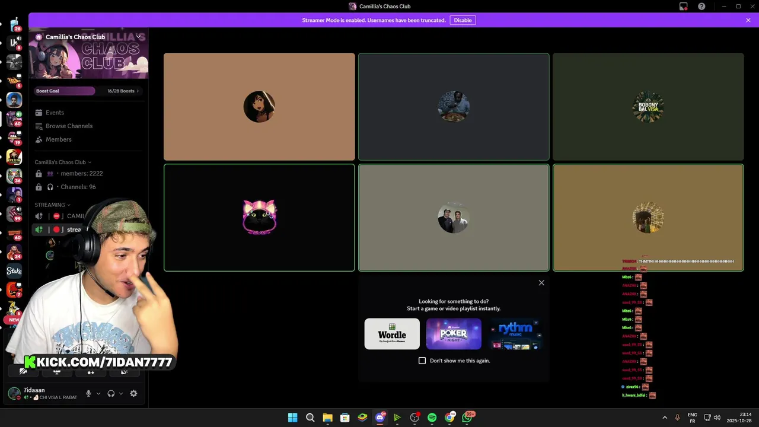Disable Streamer Mode from the purple banner
Viewport: 759px width, 427px height.
point(463,20)
